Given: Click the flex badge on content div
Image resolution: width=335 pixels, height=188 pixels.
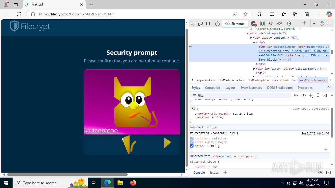Looking at the screenshot, I should 294,38.
